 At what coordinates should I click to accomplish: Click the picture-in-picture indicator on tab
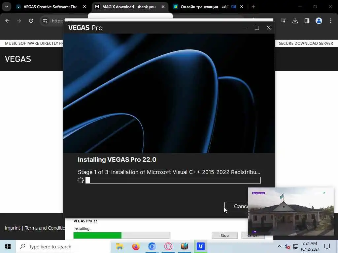coord(234,7)
